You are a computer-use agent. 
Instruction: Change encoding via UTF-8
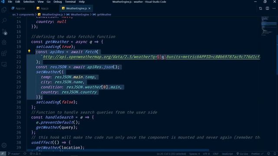pos(206,154)
